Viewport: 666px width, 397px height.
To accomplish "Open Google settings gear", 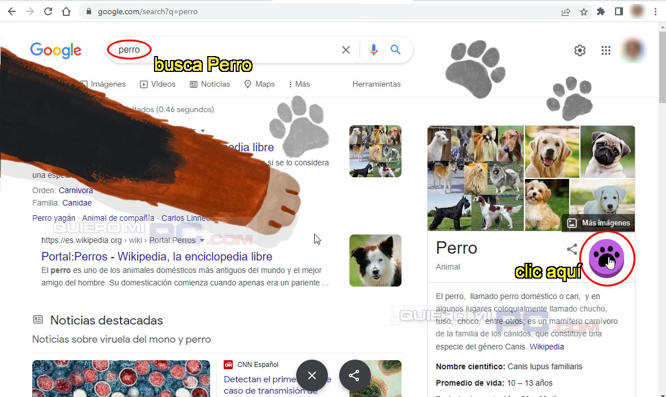I will pyautogui.click(x=580, y=50).
